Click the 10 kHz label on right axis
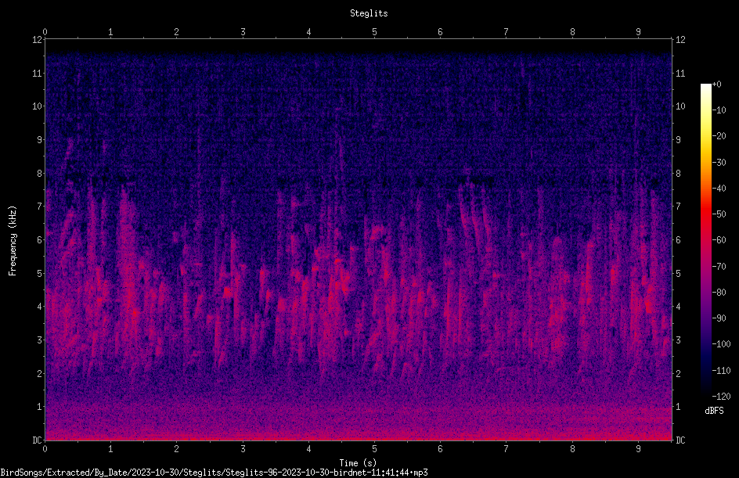This screenshot has width=739, height=478. (x=680, y=106)
